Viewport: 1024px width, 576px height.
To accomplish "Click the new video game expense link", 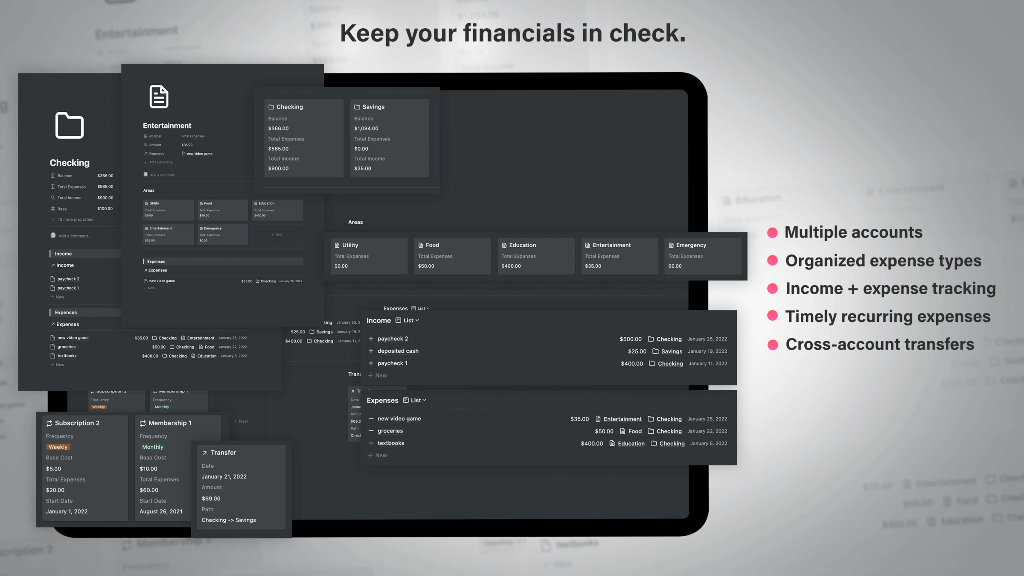I will [399, 418].
